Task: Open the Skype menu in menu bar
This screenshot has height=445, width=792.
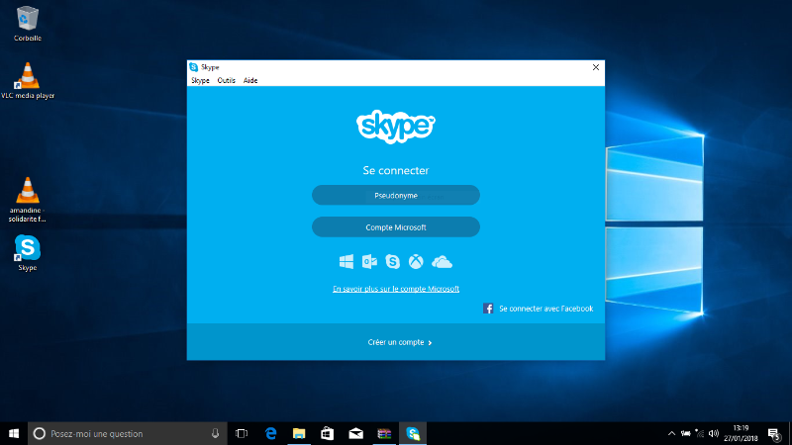Action: tap(200, 81)
